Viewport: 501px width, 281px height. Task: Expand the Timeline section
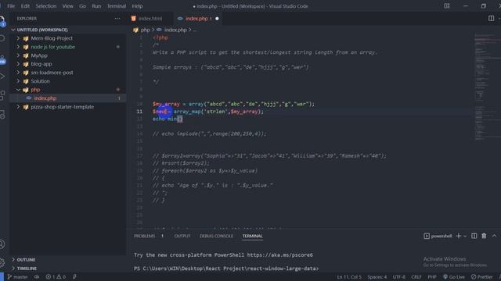27,269
